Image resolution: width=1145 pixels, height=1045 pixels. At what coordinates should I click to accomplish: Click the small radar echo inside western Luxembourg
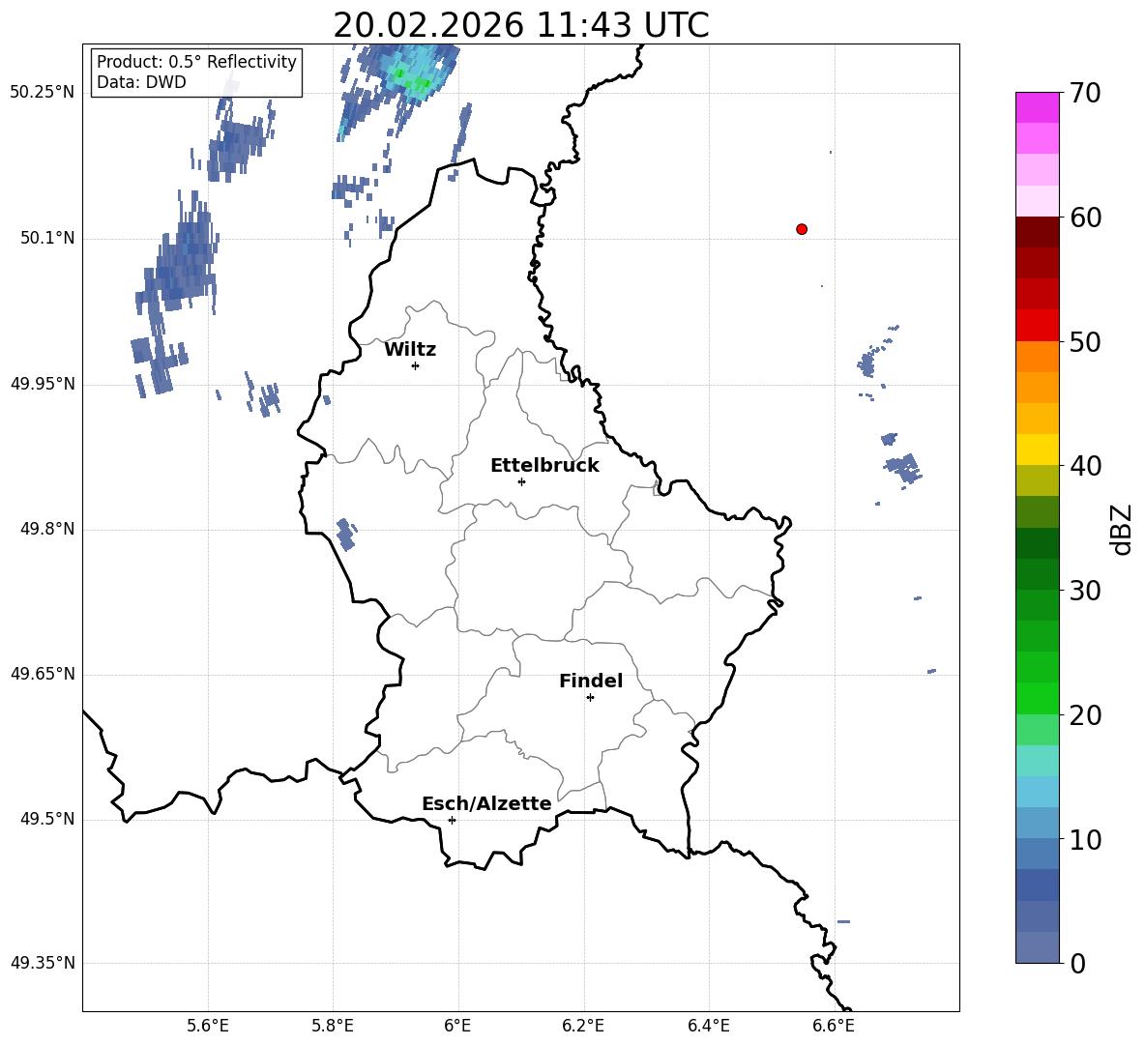346,535
